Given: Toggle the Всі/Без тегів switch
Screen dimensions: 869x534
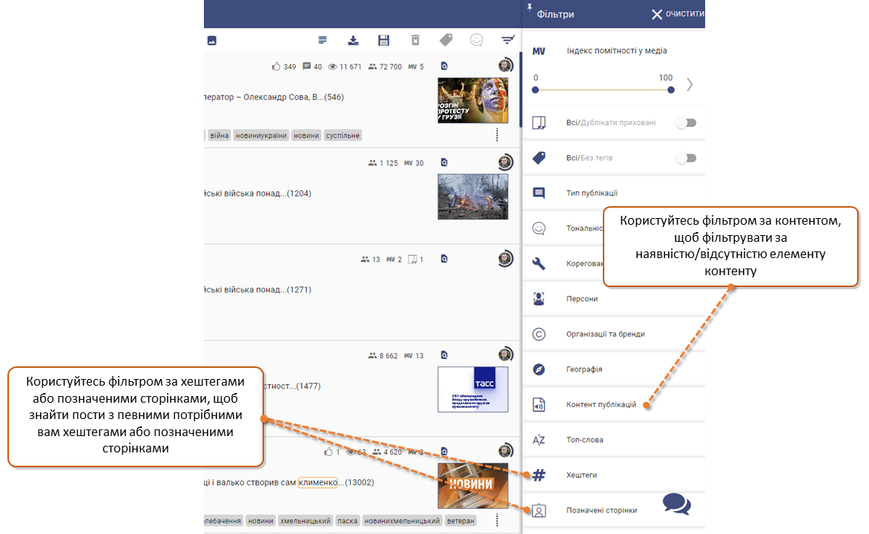Looking at the screenshot, I should [x=686, y=158].
